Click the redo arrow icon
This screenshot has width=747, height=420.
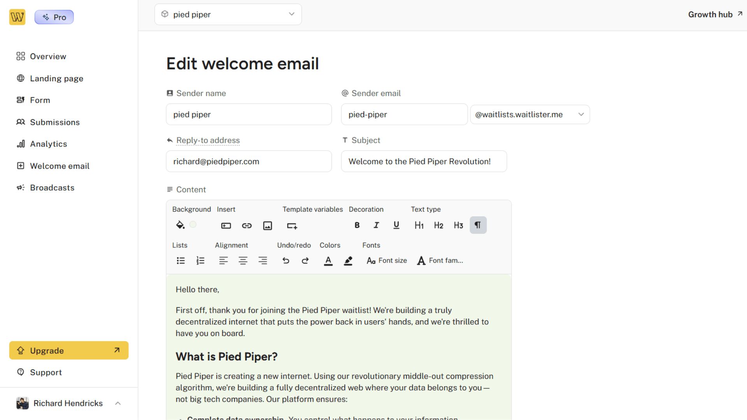tap(305, 261)
